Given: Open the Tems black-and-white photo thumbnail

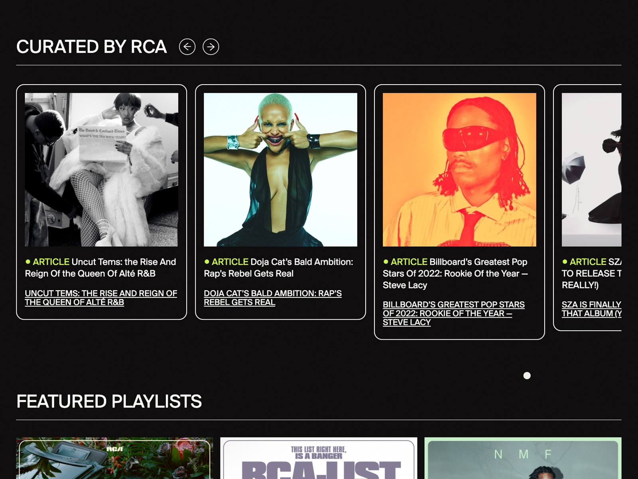Looking at the screenshot, I should 101,170.
